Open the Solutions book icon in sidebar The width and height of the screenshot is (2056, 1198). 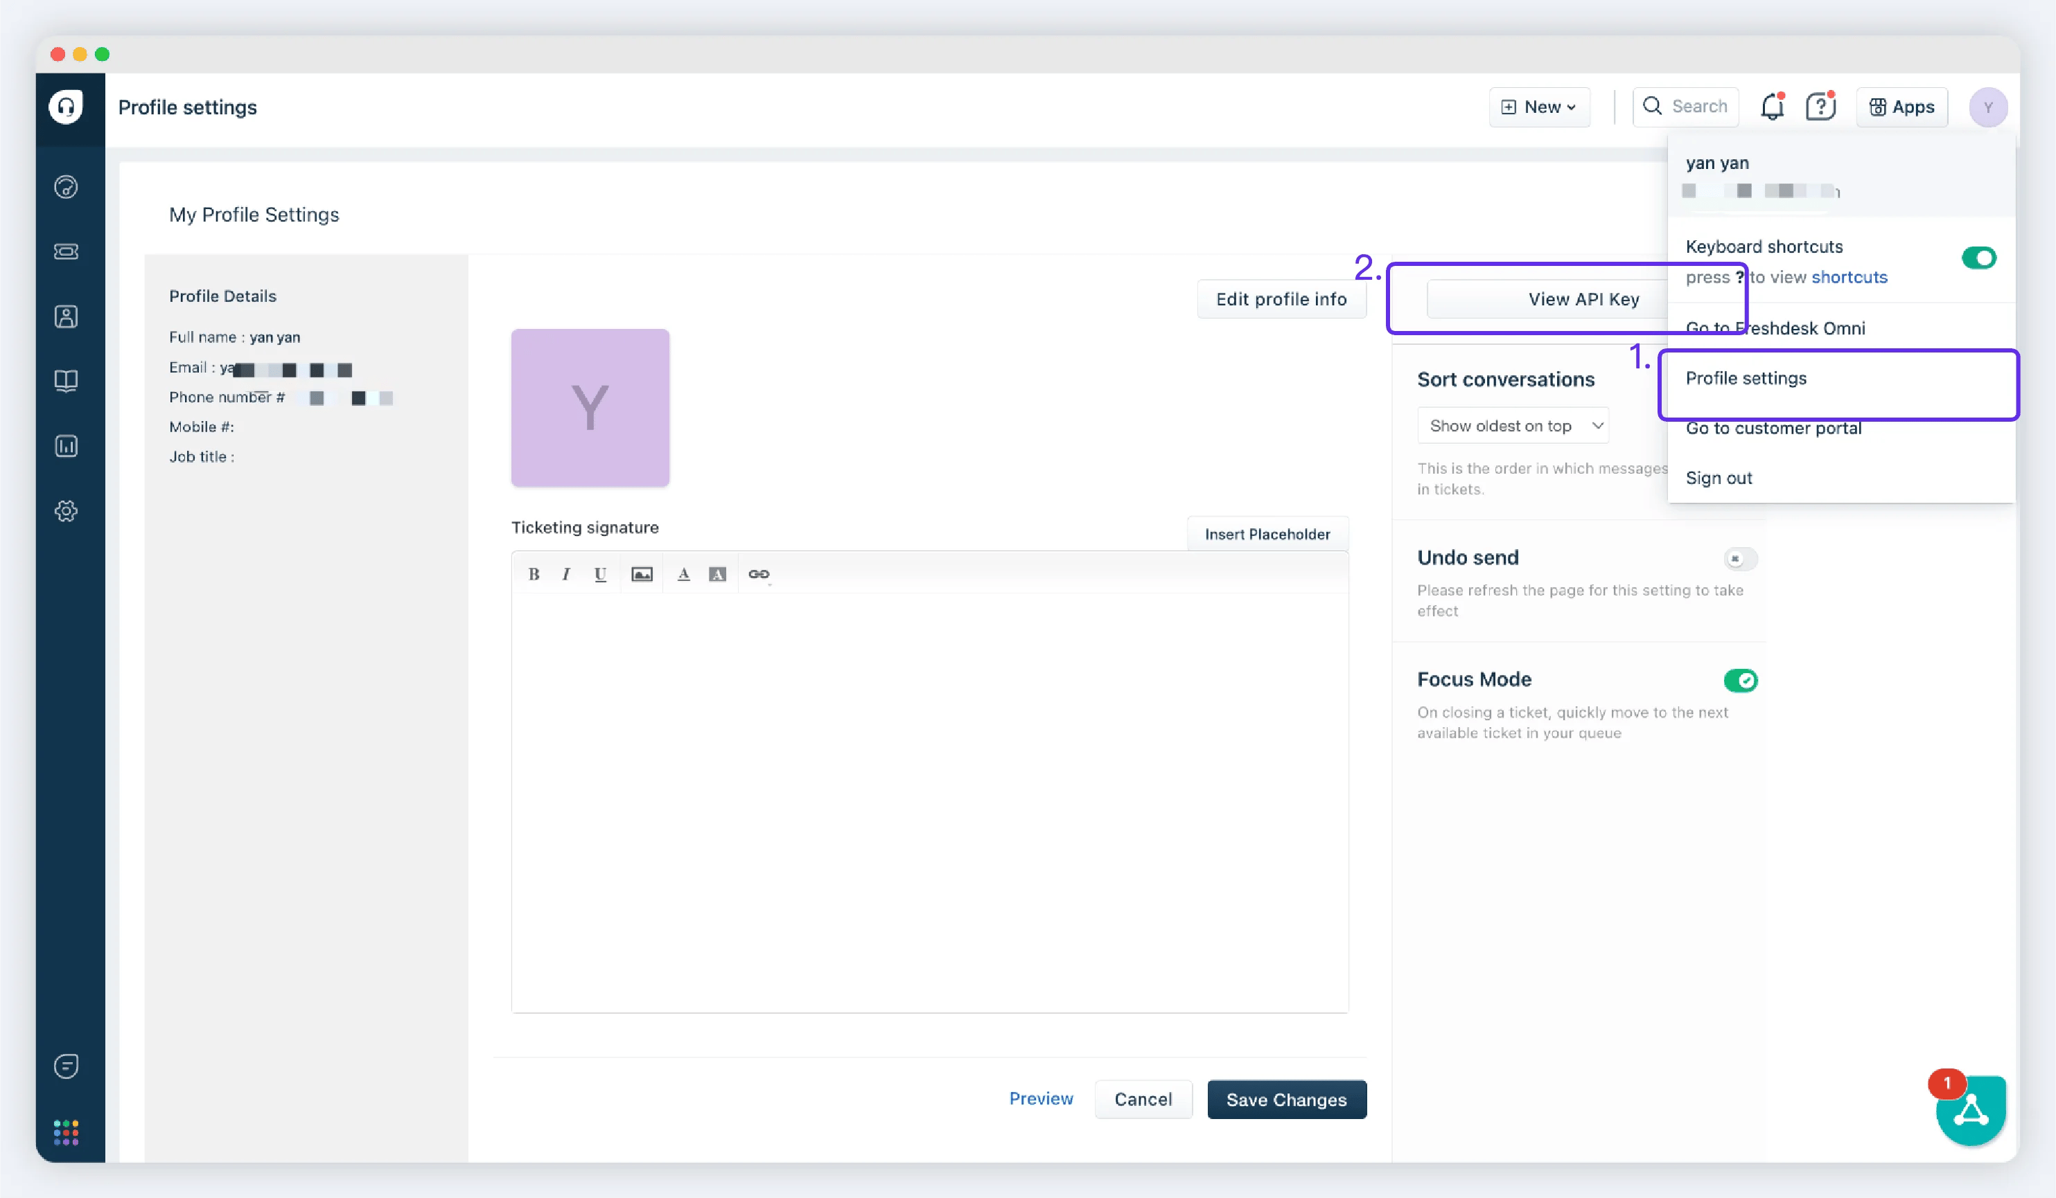pyautogui.click(x=66, y=381)
